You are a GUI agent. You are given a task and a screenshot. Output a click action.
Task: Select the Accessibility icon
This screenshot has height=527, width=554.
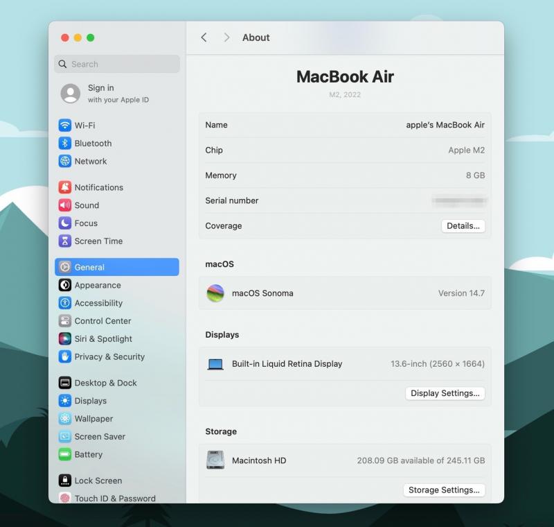(64, 303)
